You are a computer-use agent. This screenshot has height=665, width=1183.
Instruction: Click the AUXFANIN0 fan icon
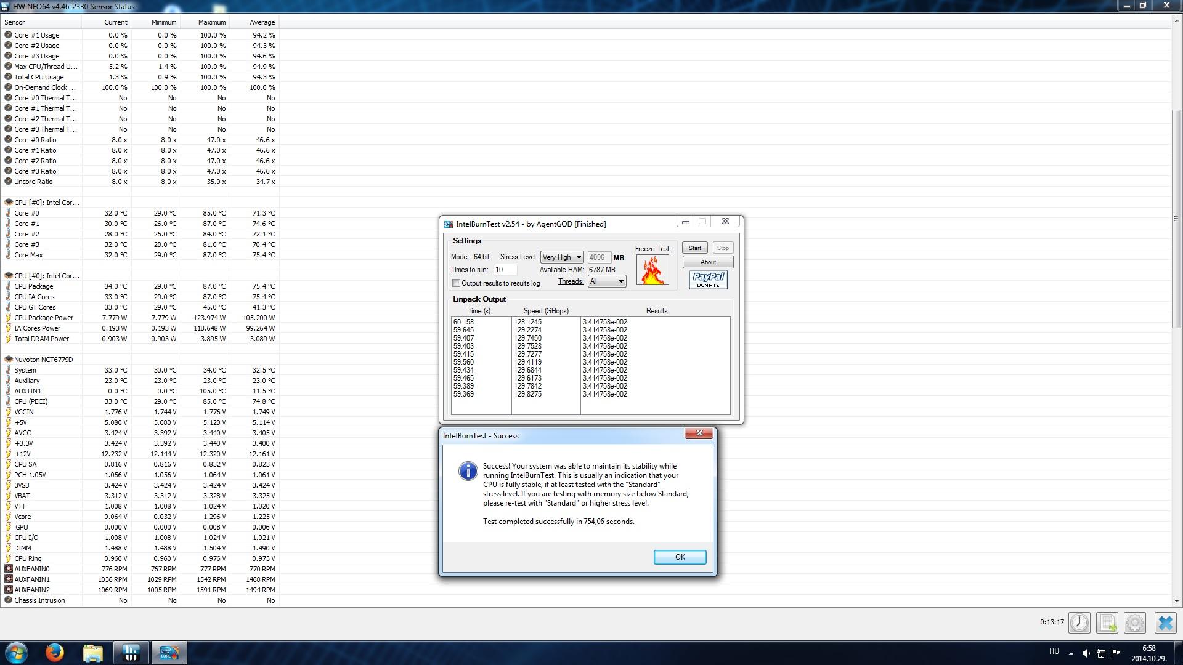click(9, 569)
